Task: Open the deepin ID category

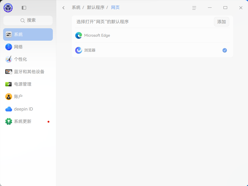Action: point(28,109)
